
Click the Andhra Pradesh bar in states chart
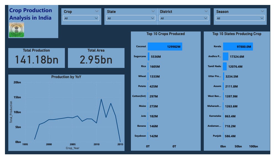coord(226,57)
